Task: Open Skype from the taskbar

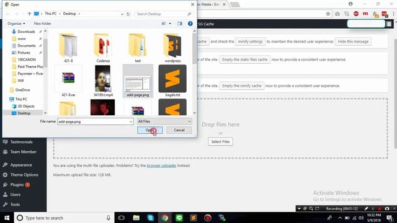Action: click(x=150, y=217)
